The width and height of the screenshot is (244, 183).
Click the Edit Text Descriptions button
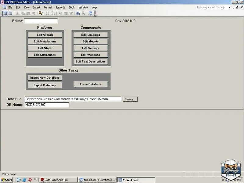pyautogui.click(x=91, y=62)
